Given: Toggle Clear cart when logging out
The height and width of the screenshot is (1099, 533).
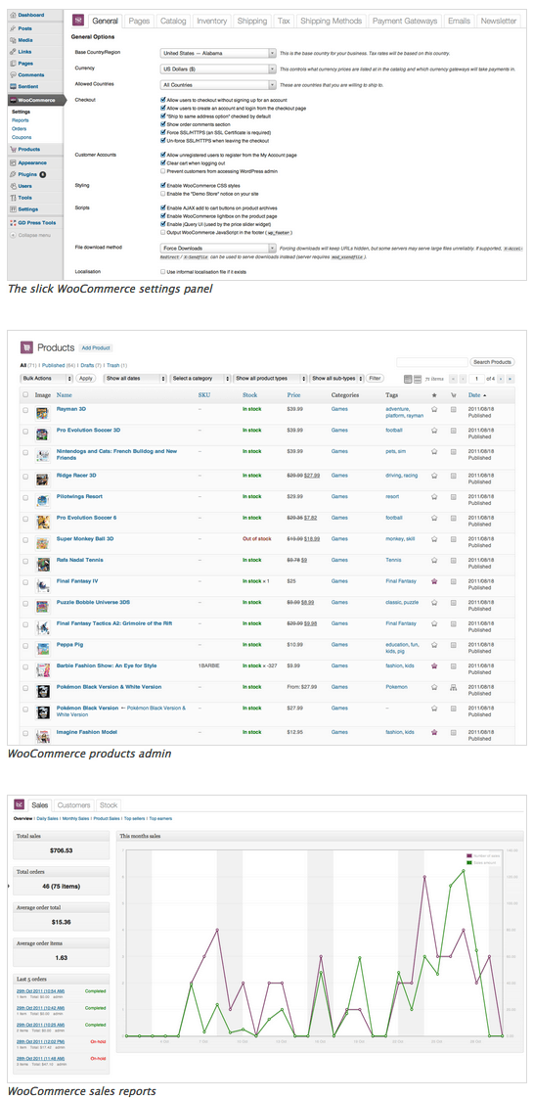Looking at the screenshot, I should point(163,161).
